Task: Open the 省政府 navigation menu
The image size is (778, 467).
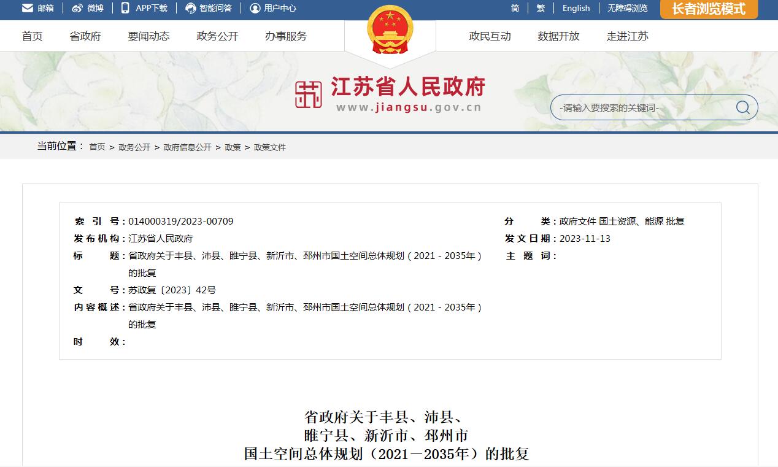Action: pyautogui.click(x=85, y=36)
